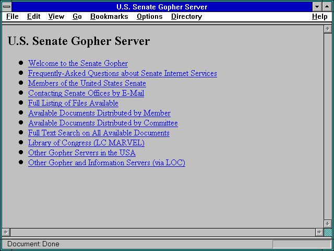
Task: Follow the Welcome to the Senate Gopher link
Action: [x=78, y=63]
